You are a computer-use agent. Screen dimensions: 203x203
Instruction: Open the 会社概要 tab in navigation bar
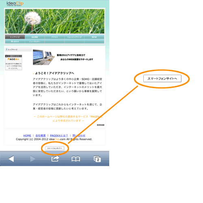pos(35,37)
